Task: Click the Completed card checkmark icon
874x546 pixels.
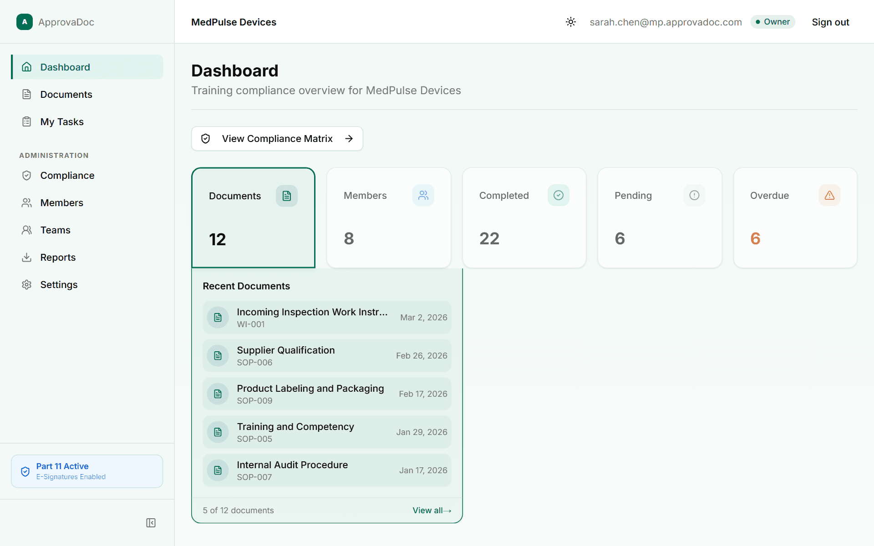Action: coord(558,195)
